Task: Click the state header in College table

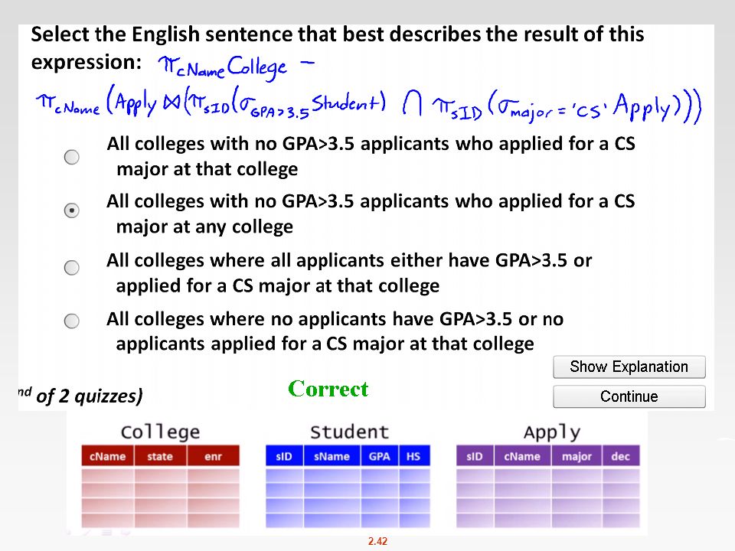Action: (160, 456)
